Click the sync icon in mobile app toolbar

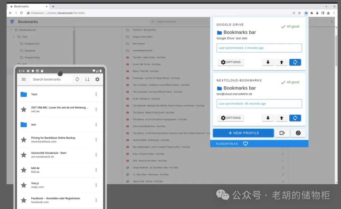click(x=77, y=79)
